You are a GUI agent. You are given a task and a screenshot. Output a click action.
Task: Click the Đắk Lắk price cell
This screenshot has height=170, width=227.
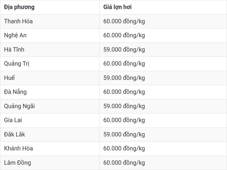tap(163, 135)
